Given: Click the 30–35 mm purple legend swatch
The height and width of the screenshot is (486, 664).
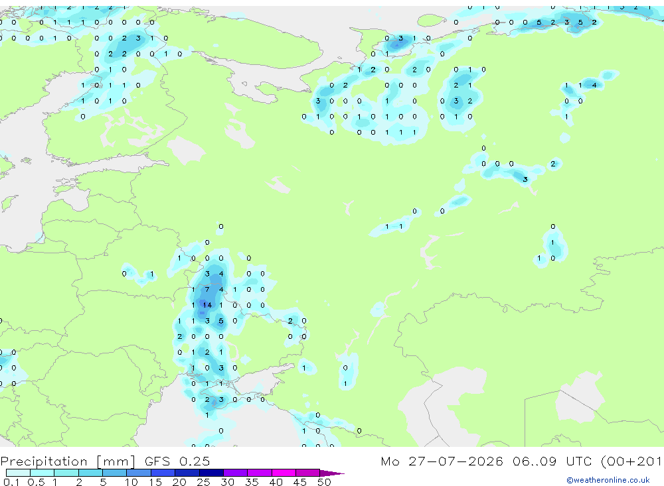Looking at the screenshot, I should [x=235, y=473].
